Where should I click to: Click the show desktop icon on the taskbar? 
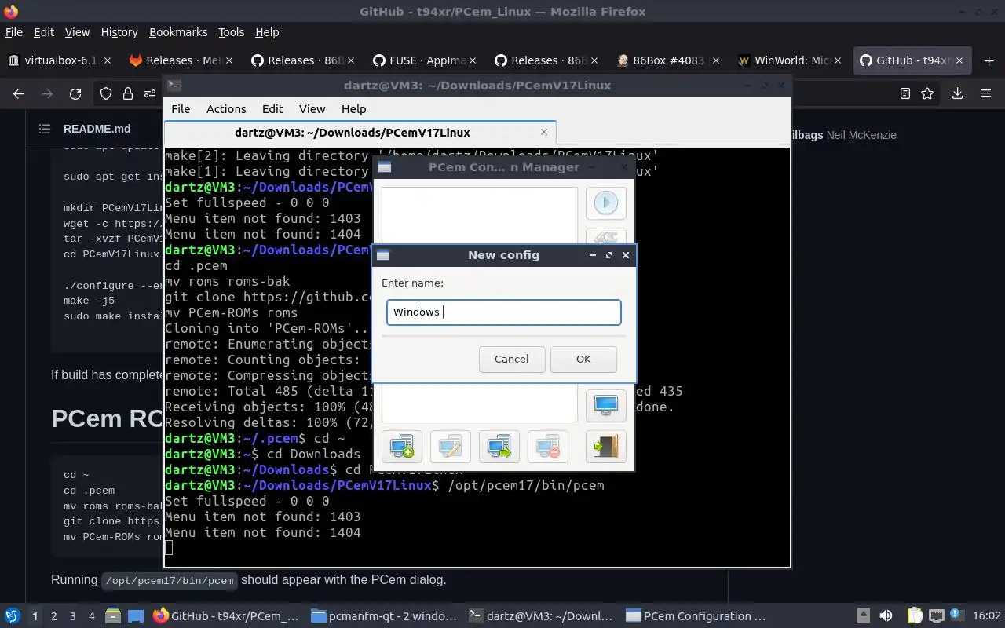tap(135, 616)
